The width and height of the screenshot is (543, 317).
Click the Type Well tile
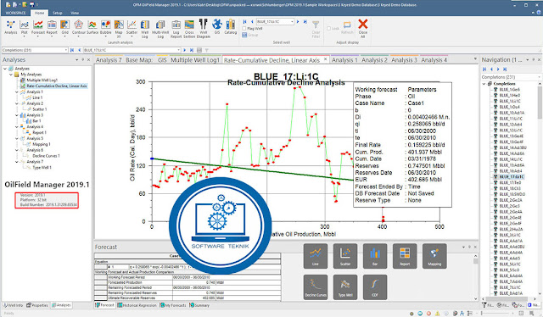click(345, 287)
